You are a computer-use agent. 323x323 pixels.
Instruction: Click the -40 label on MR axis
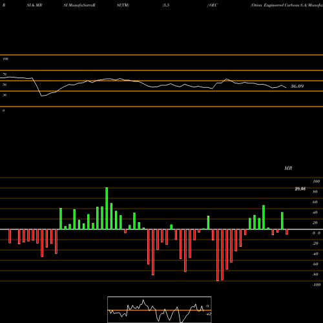tap(315, 254)
